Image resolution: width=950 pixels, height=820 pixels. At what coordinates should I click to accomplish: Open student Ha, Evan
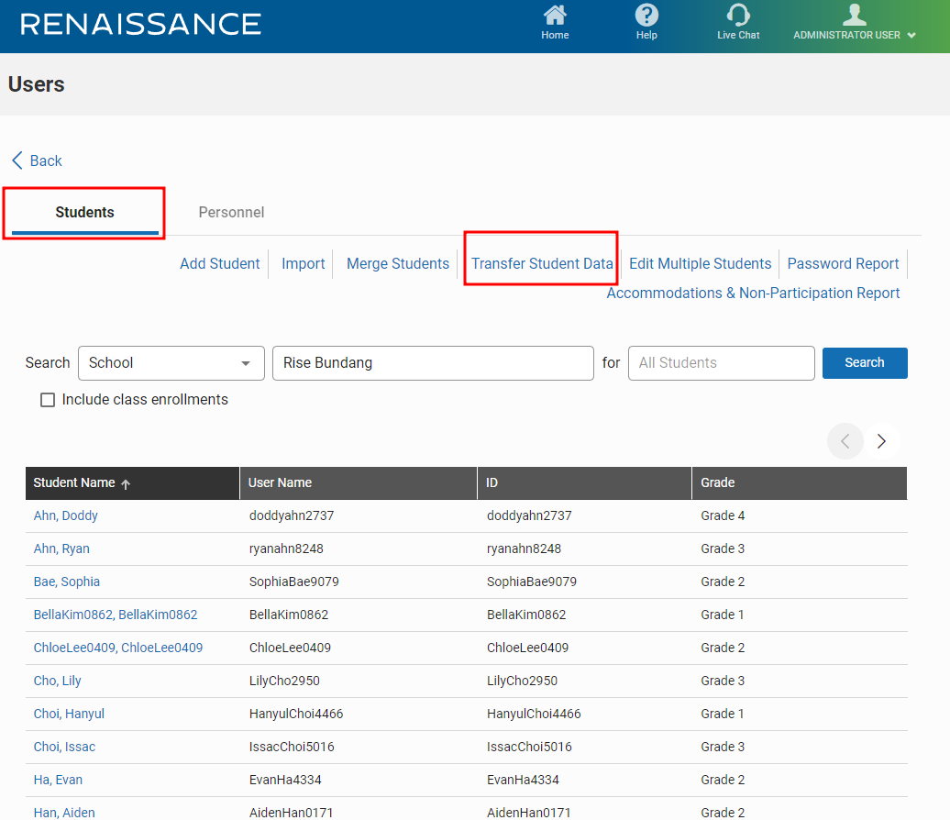coord(58,780)
